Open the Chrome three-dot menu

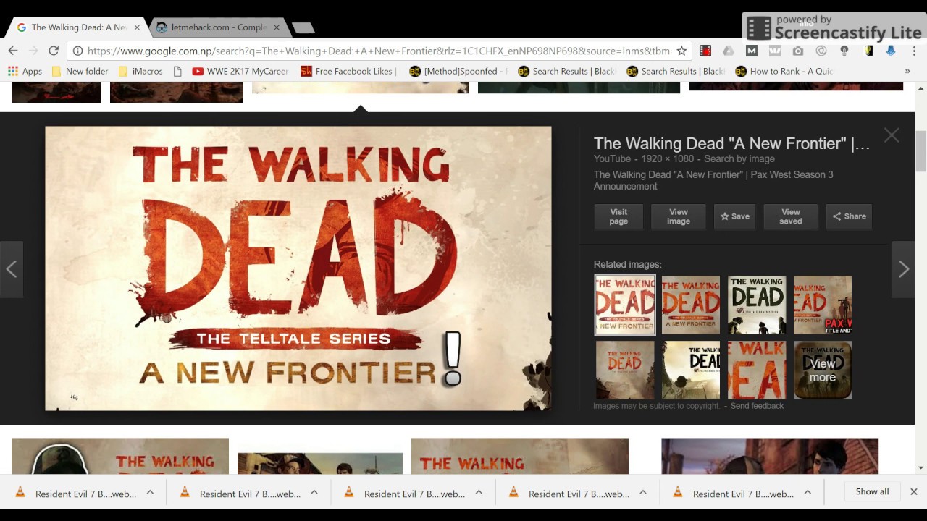pos(914,51)
